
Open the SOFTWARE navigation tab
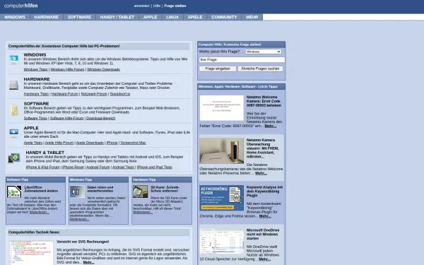click(x=79, y=17)
